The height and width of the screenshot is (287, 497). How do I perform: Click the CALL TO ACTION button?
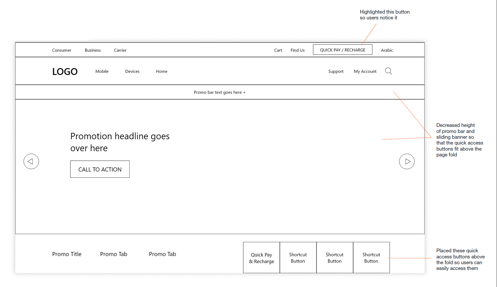tap(100, 169)
